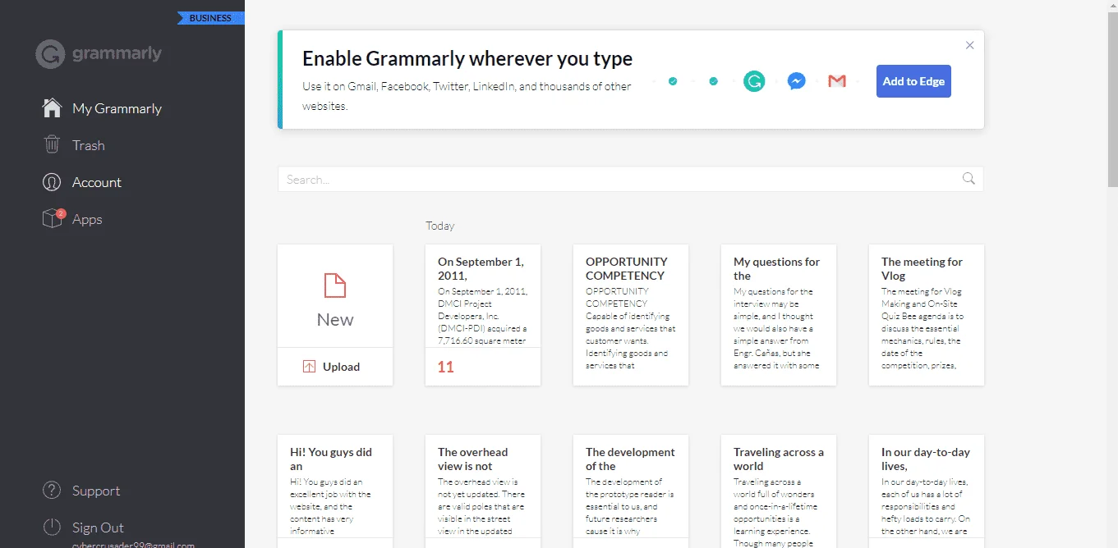Click the Support question mark icon

52,491
